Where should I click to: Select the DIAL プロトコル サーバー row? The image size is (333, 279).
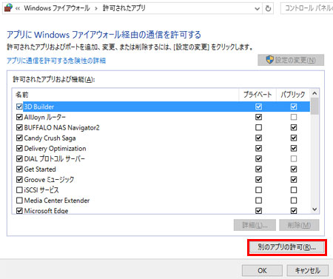click(x=161, y=158)
